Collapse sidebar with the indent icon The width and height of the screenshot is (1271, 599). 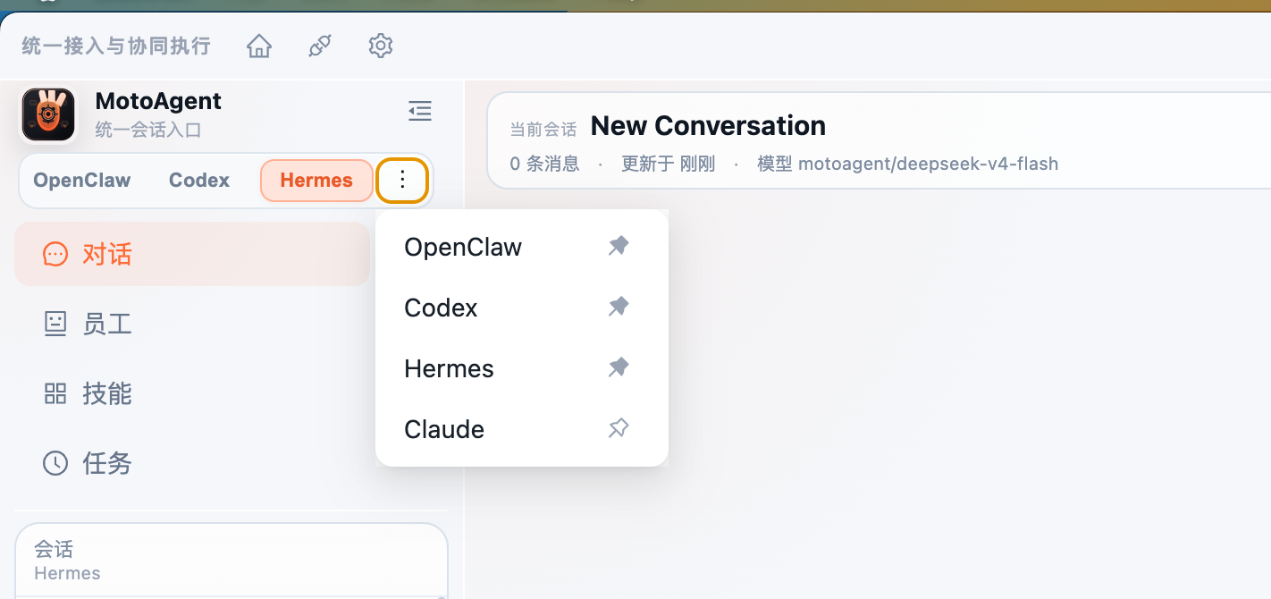pos(420,111)
